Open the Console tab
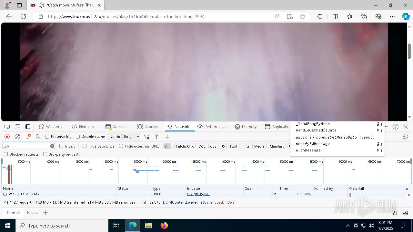The width and height of the screenshot is (413, 232). click(116, 127)
